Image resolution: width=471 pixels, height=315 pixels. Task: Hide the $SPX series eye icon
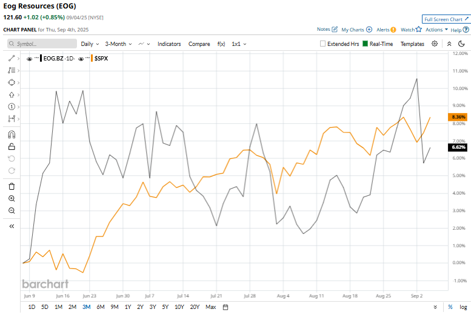click(x=81, y=59)
